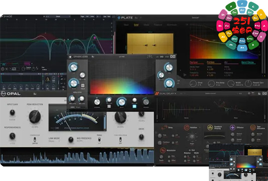Click the waveform history display below Opal
Screen dimensions: 268x181
(77, 156)
